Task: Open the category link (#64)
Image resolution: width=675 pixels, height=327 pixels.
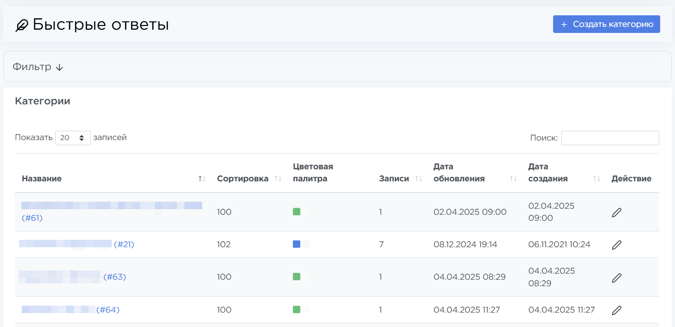Action: coord(108,310)
